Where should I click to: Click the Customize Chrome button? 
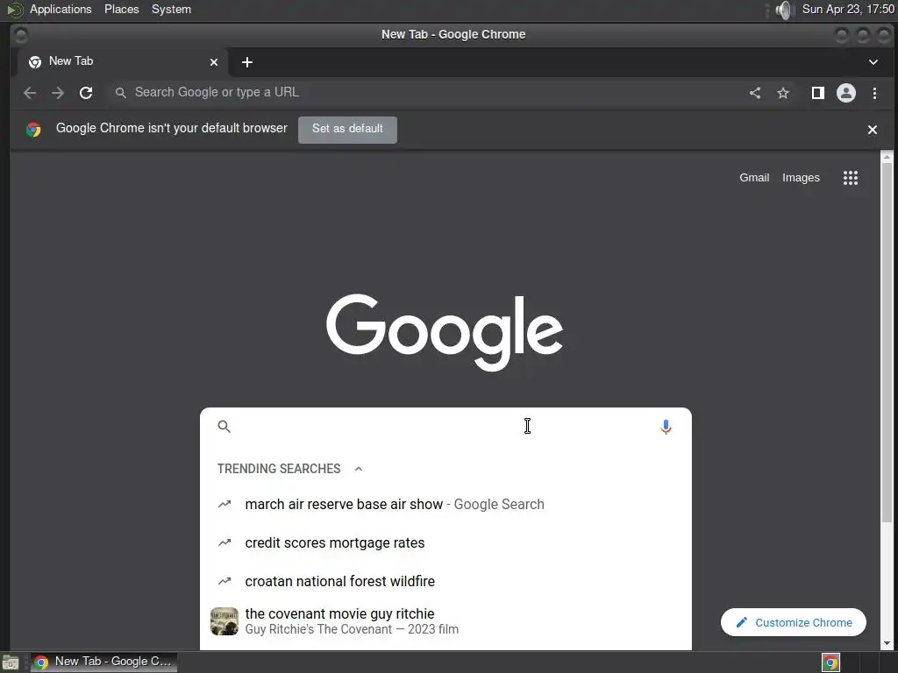[793, 622]
